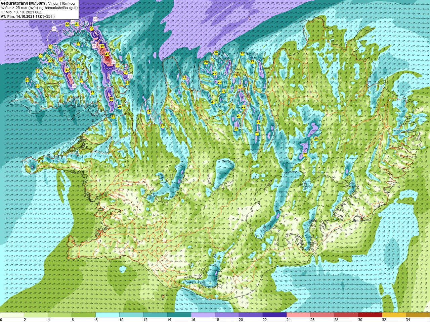Click the white contour label '30'
The image size is (430, 322).
coord(114,62)
